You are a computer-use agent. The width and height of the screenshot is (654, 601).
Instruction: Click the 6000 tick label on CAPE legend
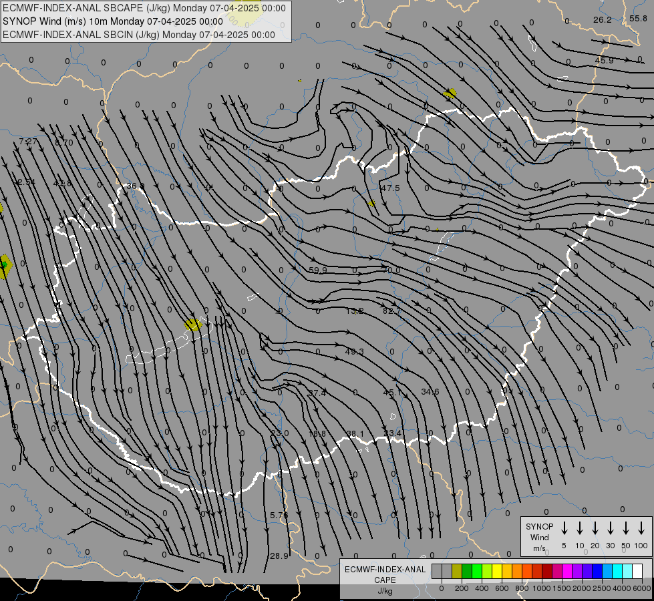click(641, 588)
